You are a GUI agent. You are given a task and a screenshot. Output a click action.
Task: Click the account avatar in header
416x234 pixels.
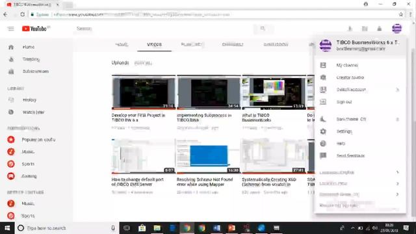click(397, 29)
